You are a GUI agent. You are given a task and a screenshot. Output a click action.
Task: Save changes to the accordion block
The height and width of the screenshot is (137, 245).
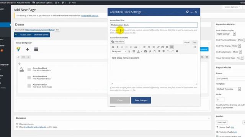pyautogui.click(x=141, y=100)
